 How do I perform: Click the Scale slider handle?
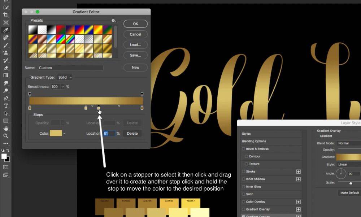[x=351, y=183]
